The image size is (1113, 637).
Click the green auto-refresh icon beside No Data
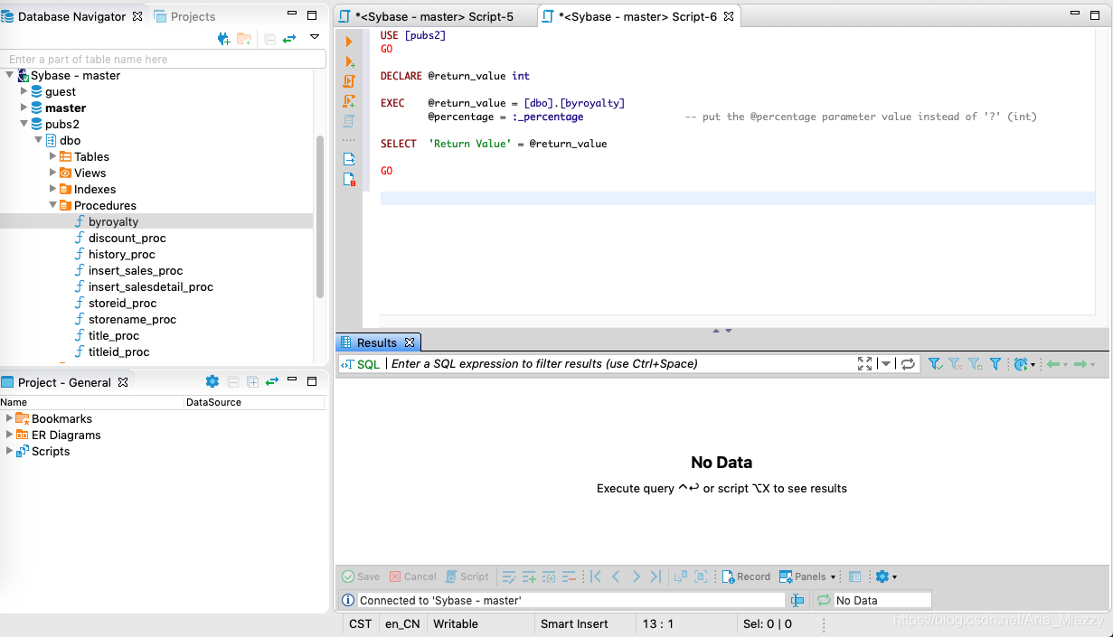(824, 600)
